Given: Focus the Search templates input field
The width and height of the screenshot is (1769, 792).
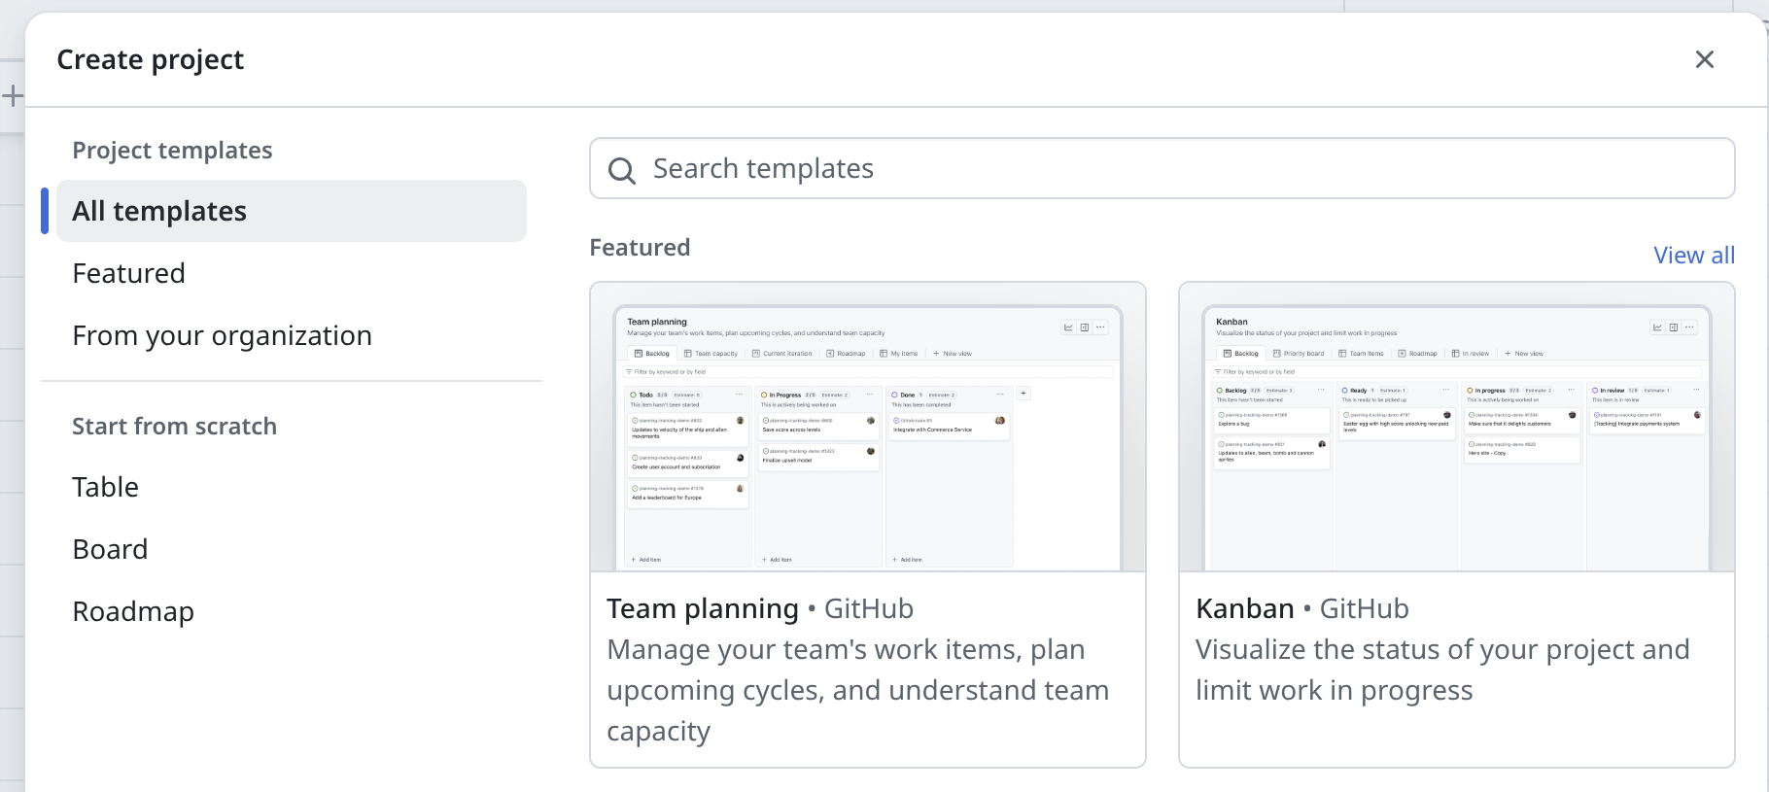Looking at the screenshot, I should 1166,169.
